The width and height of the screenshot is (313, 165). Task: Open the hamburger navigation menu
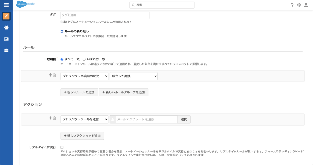tap(6, 5)
